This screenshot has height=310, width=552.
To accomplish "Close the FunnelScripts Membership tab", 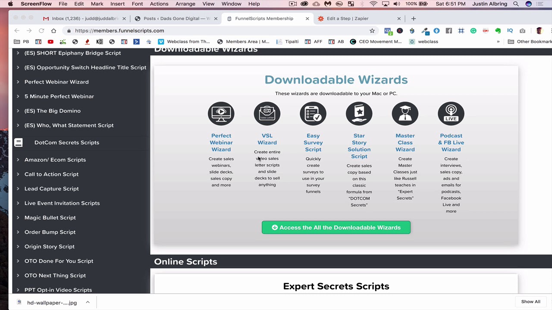I will pos(307,19).
